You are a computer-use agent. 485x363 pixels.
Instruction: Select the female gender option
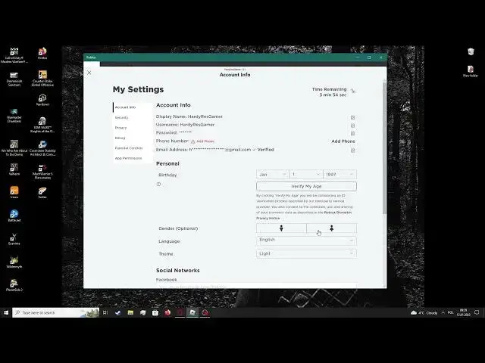(x=331, y=228)
